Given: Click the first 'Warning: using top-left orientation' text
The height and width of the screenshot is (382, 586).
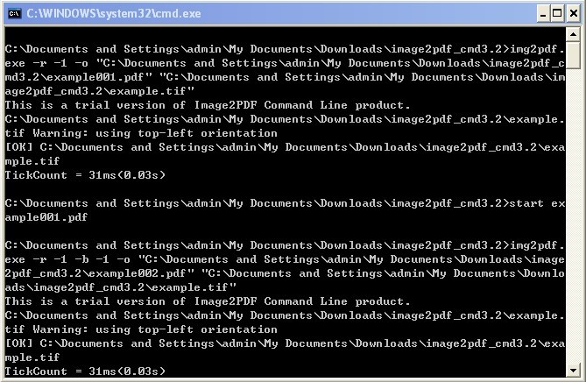Looking at the screenshot, I should (x=155, y=133).
